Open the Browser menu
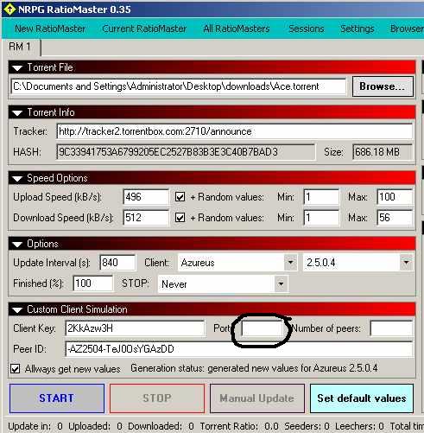The height and width of the screenshot is (433, 424). [407, 29]
